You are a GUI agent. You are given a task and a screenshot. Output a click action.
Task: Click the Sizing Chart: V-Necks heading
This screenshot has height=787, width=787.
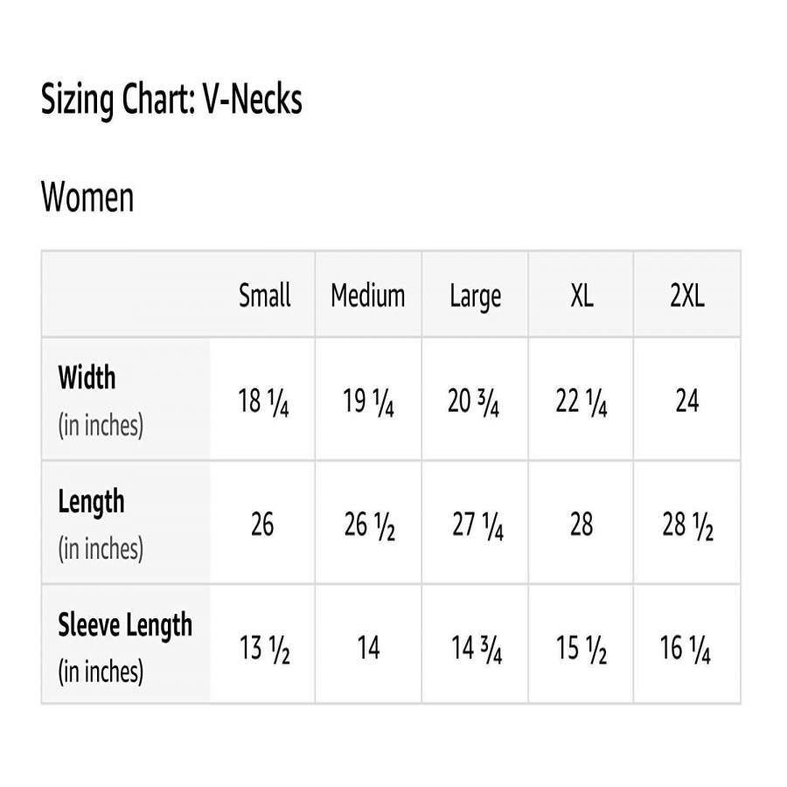point(171,101)
